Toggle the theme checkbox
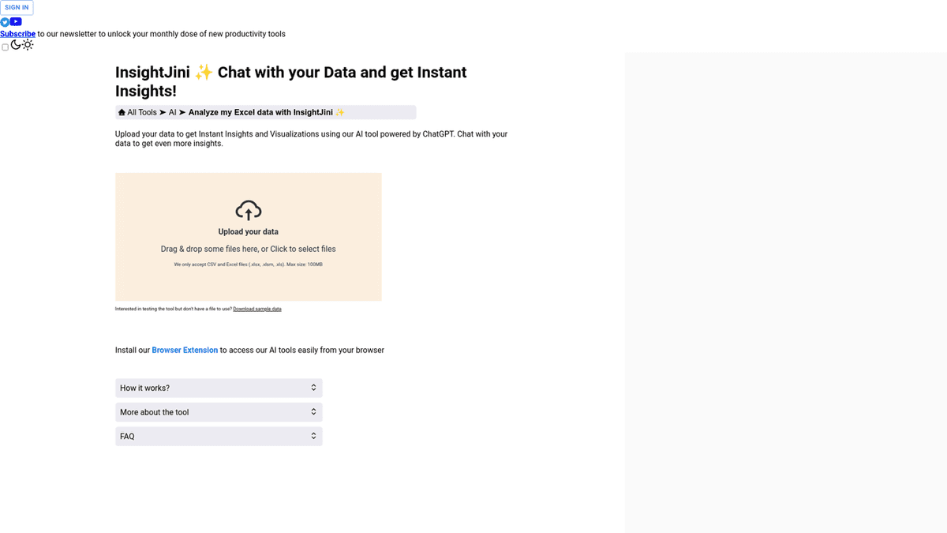The width and height of the screenshot is (947, 533). point(6,47)
